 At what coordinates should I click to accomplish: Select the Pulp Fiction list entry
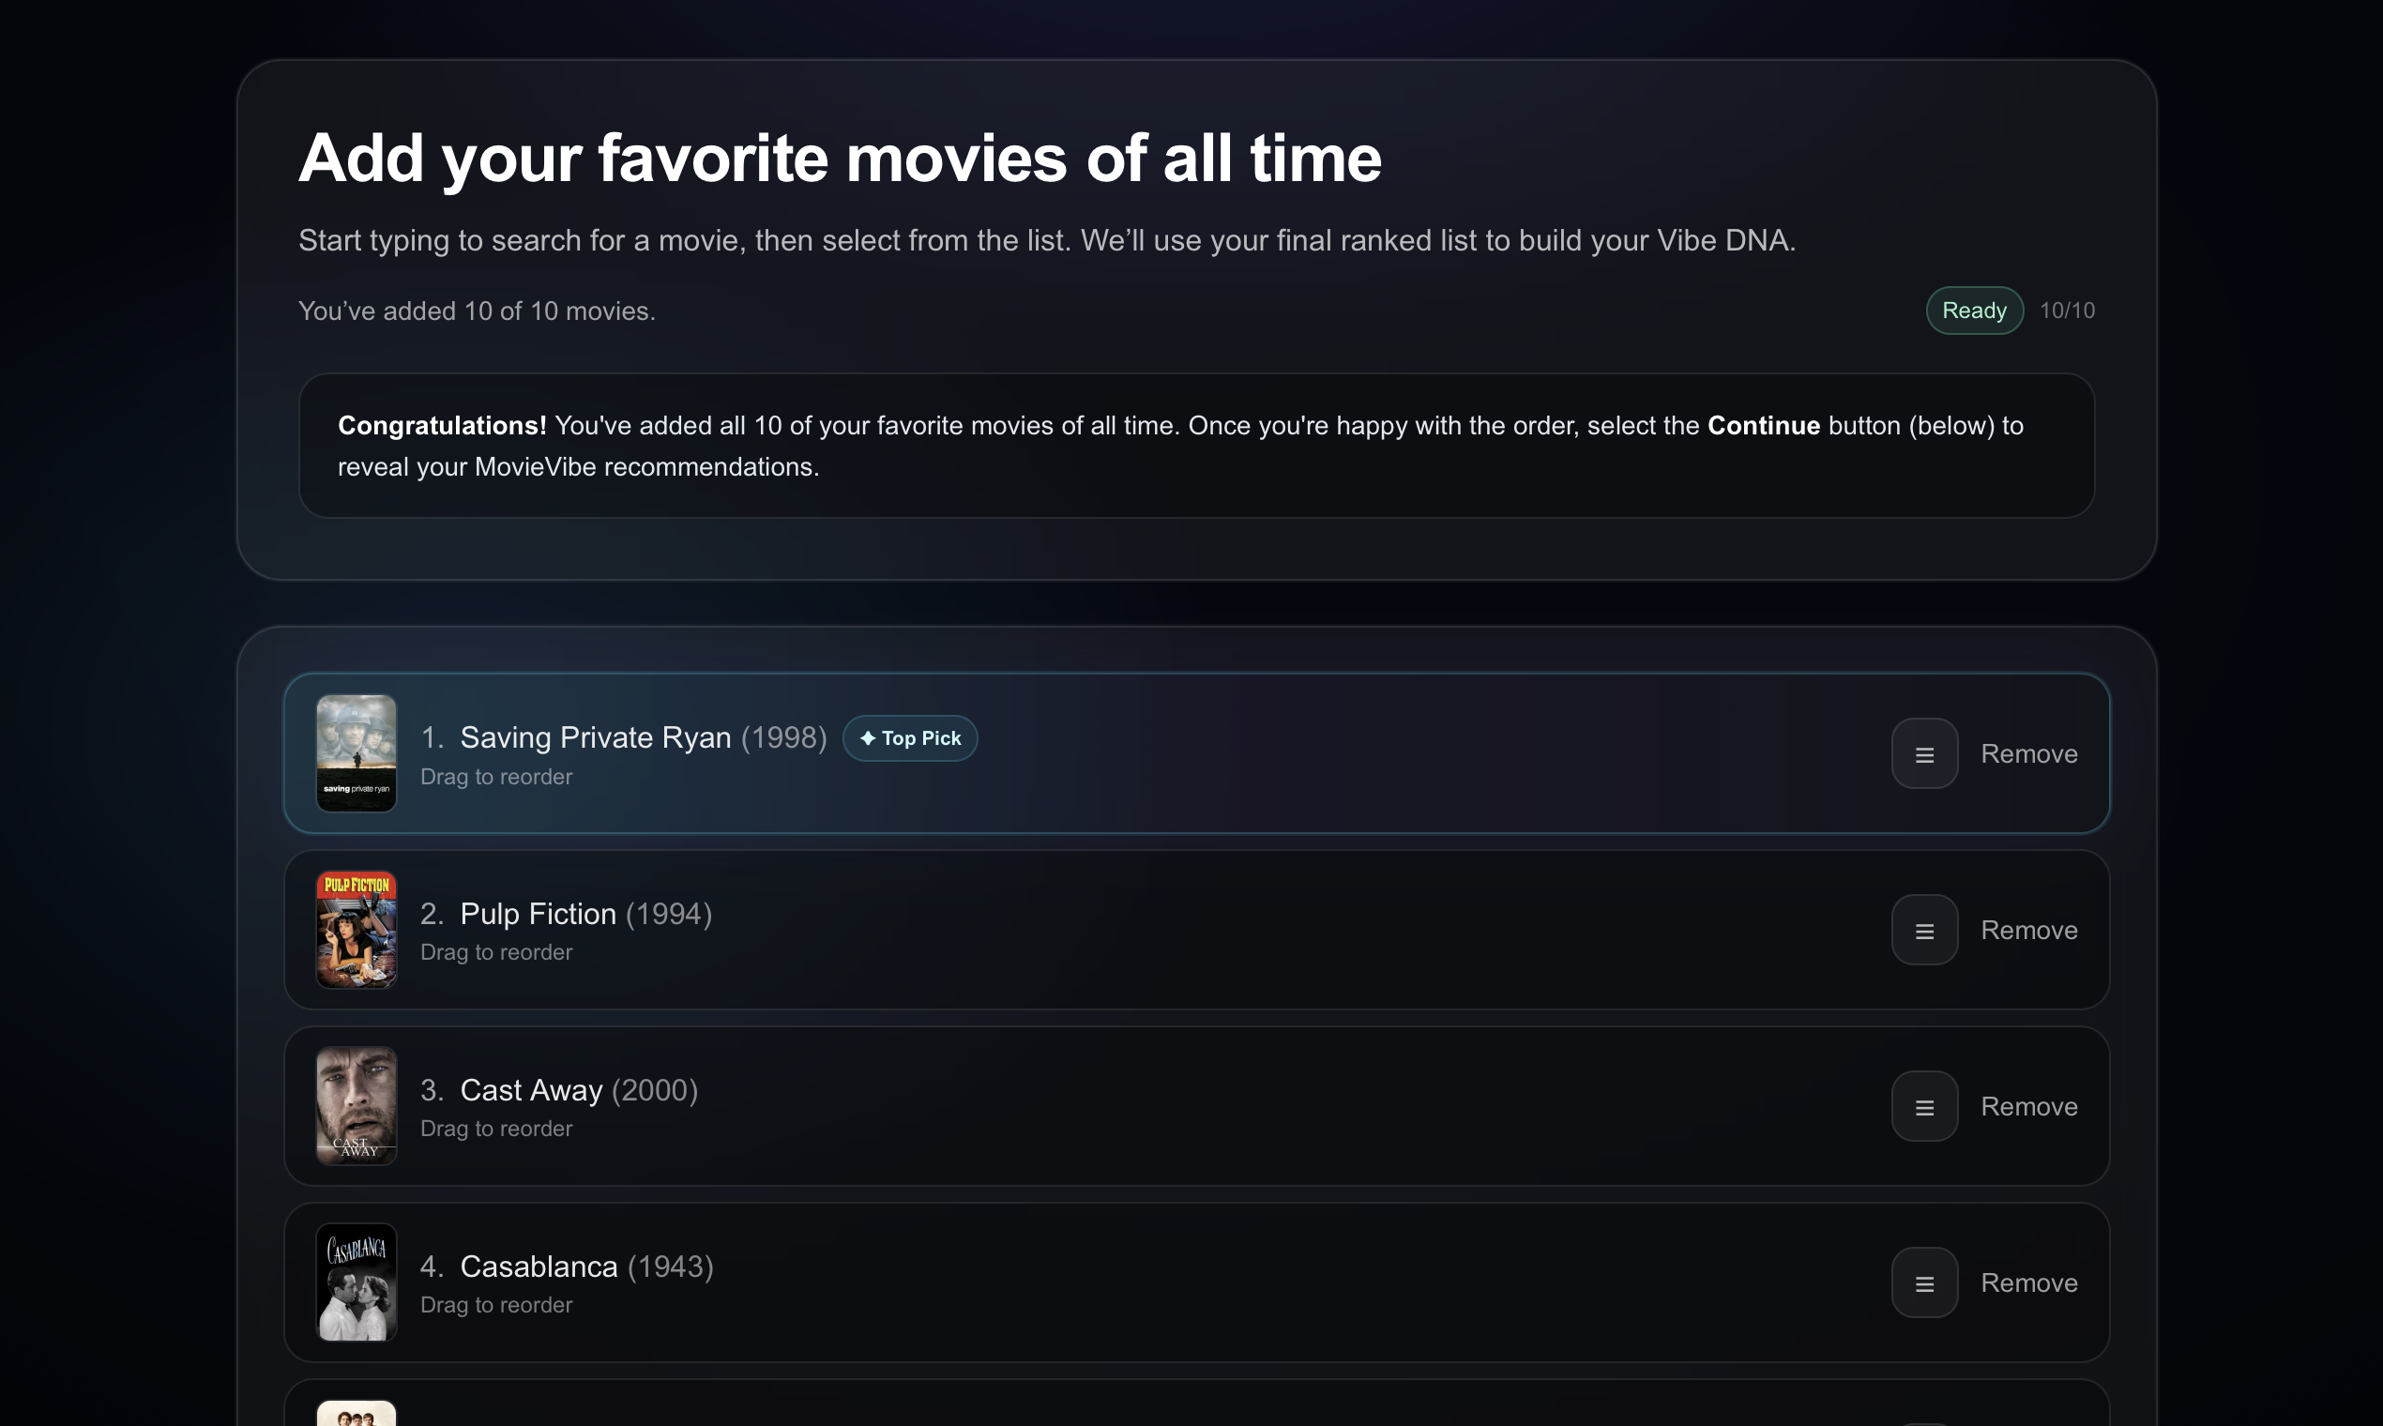(x=1195, y=929)
